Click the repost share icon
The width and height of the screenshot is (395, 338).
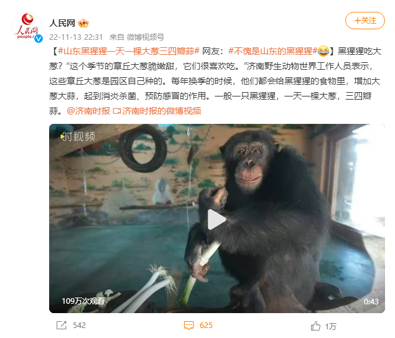click(x=62, y=326)
